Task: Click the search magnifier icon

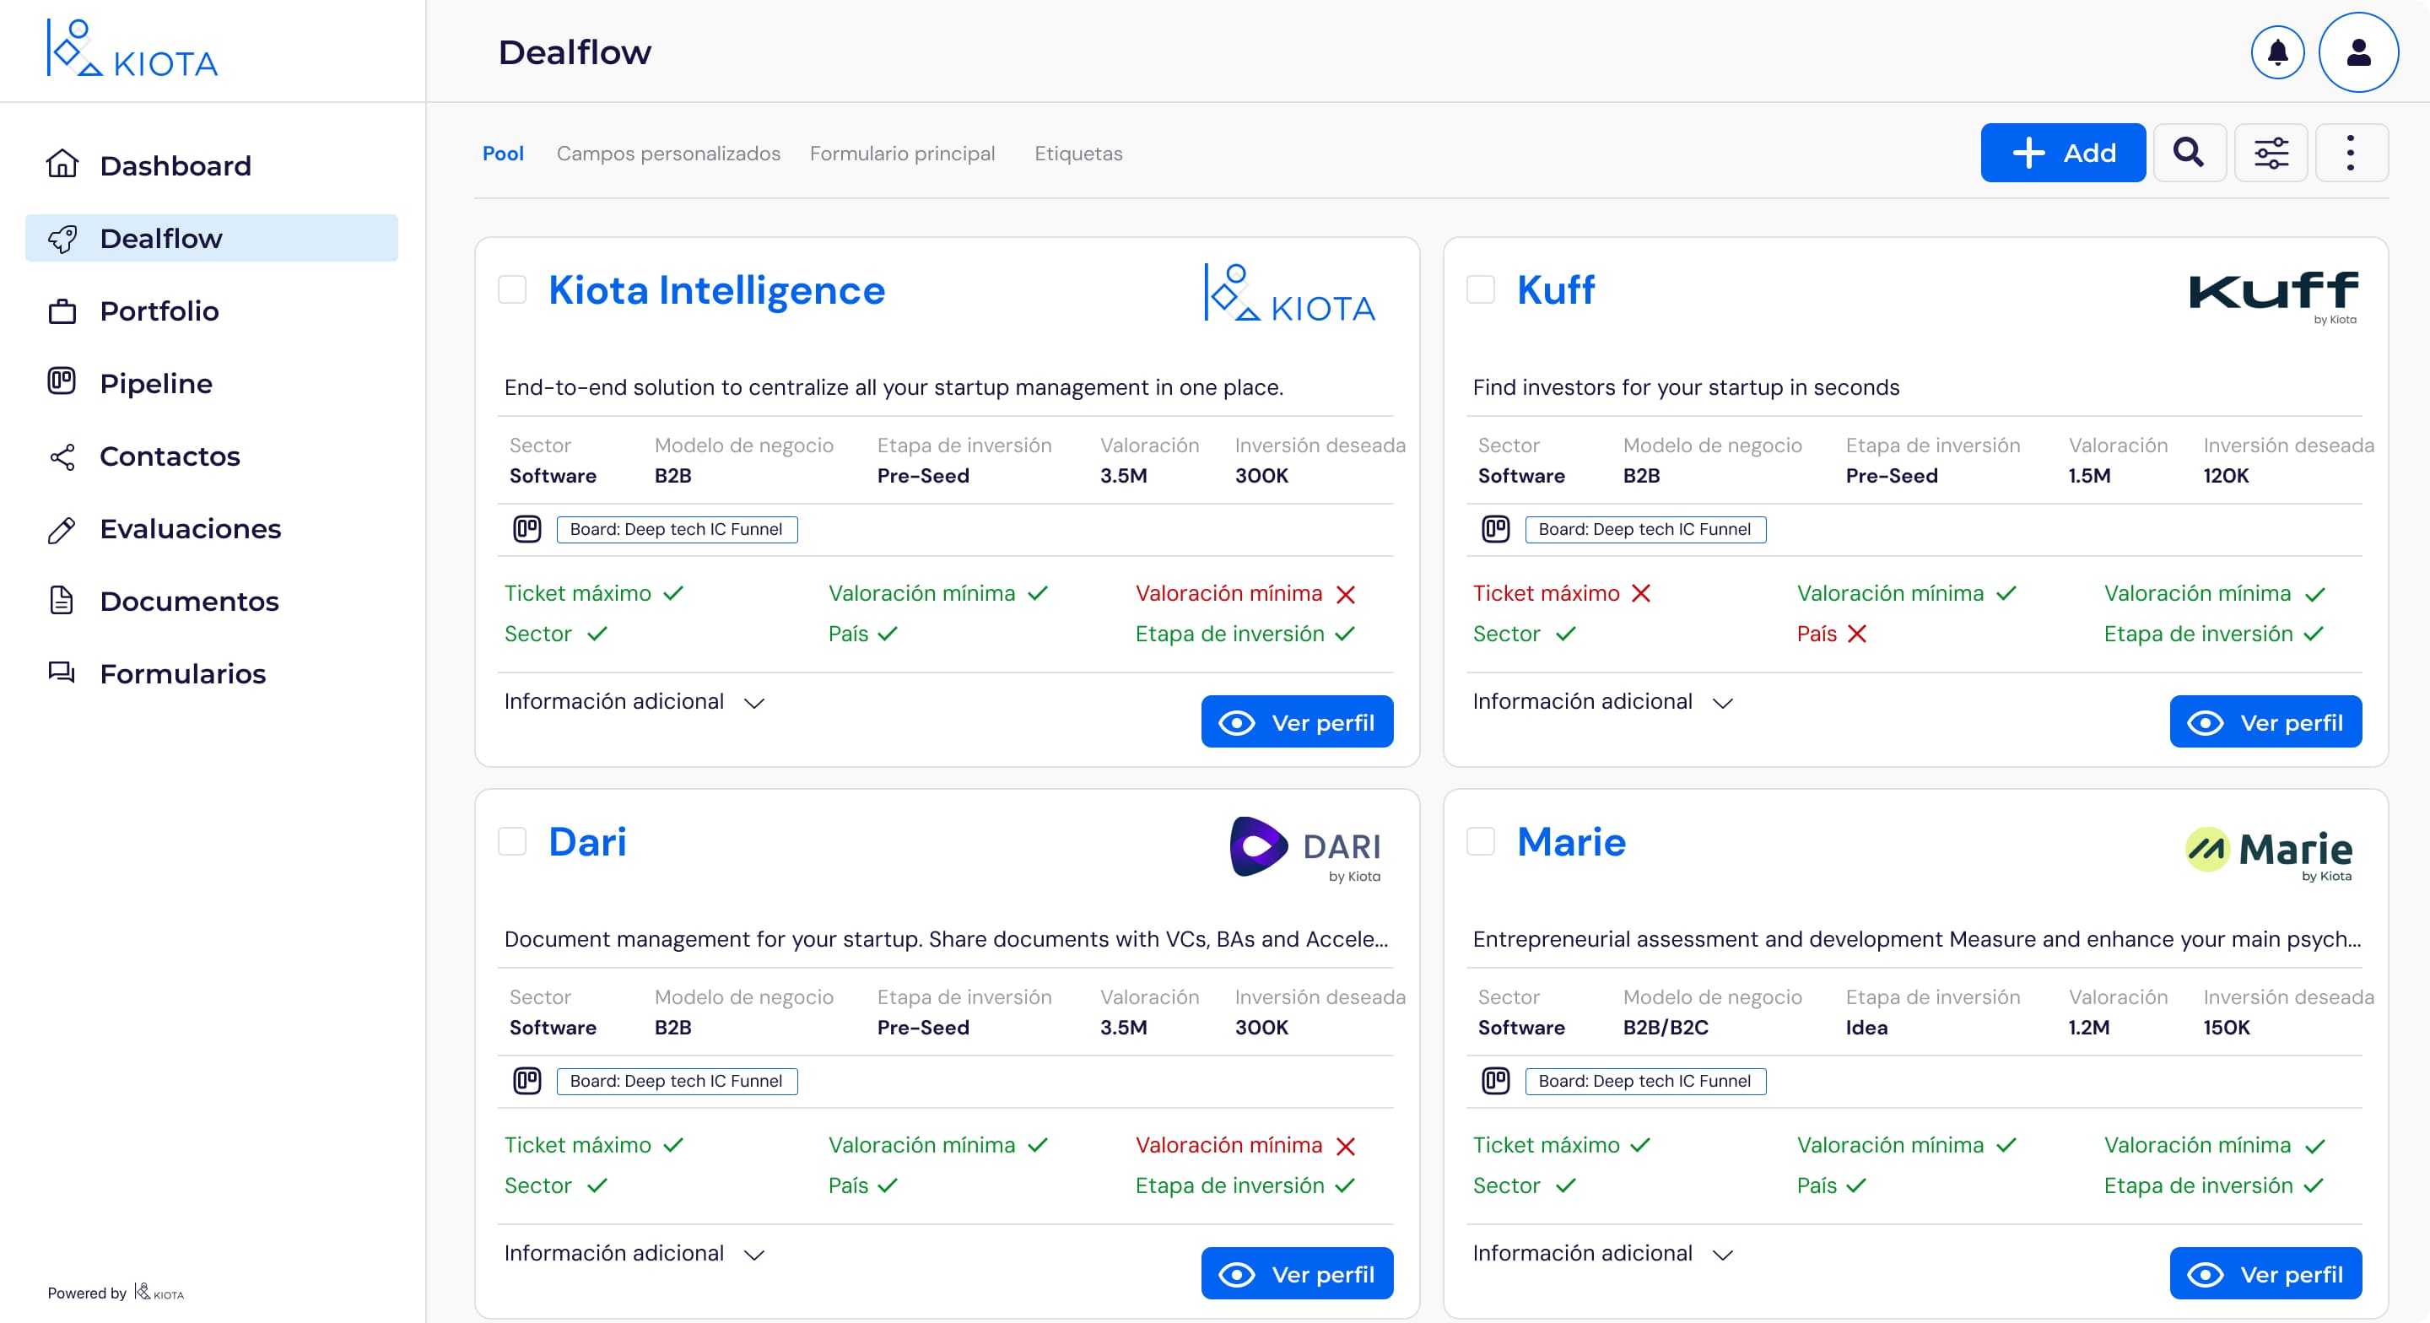Action: click(x=2189, y=153)
